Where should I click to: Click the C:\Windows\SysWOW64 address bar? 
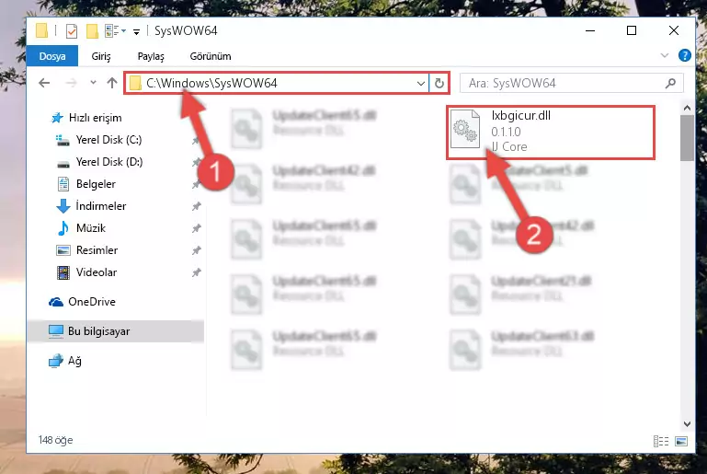click(277, 83)
